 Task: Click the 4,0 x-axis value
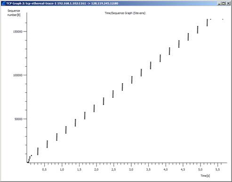(x=166, y=170)
